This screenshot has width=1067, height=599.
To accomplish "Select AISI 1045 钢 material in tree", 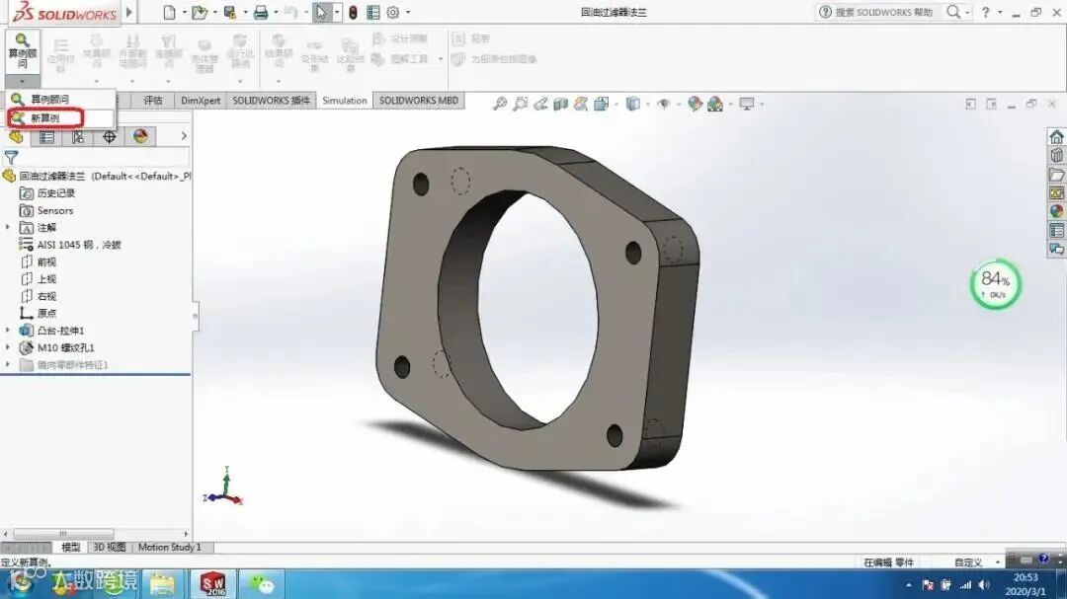I will [x=79, y=245].
